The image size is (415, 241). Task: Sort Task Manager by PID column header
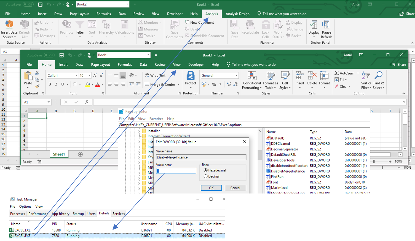click(x=55, y=224)
